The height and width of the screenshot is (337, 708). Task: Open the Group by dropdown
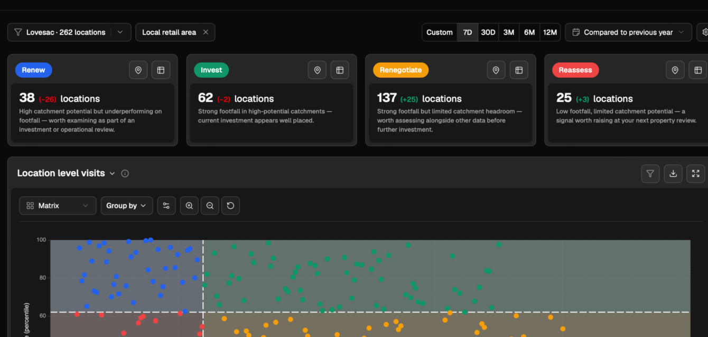pos(127,206)
